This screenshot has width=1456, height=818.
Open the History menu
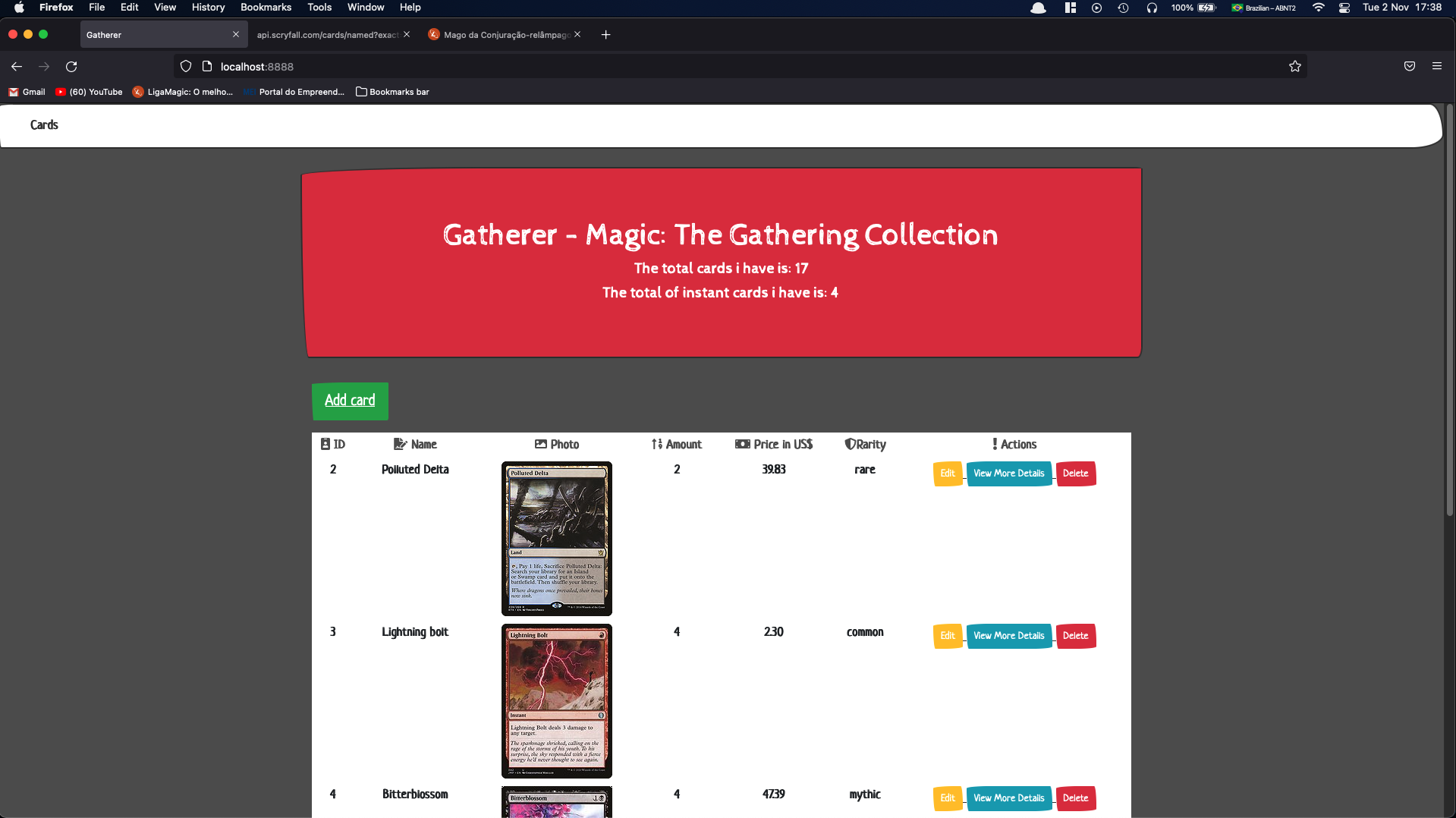208,8
